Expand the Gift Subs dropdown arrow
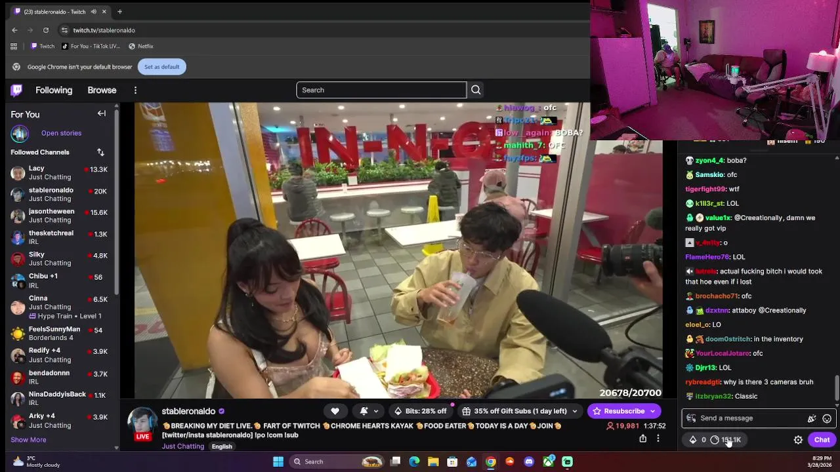Image resolution: width=840 pixels, height=472 pixels. [575, 411]
